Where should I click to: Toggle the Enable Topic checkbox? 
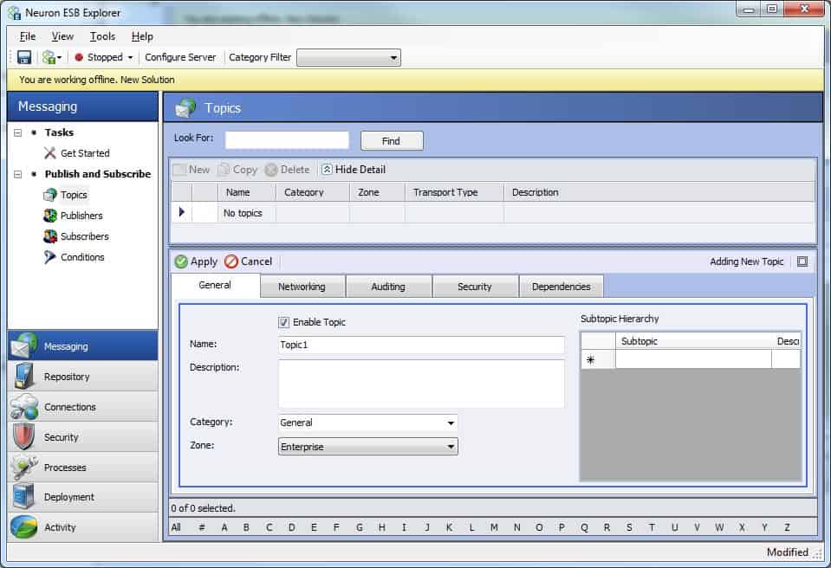tap(284, 322)
